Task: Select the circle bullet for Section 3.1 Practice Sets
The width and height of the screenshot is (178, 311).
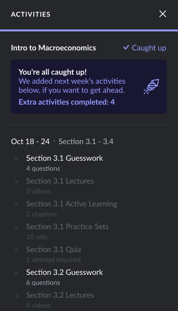Action: 17,227
